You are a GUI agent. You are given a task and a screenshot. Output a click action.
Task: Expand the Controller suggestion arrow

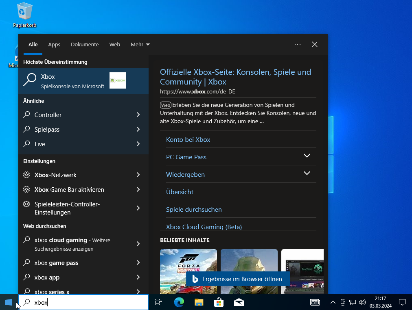coord(138,115)
